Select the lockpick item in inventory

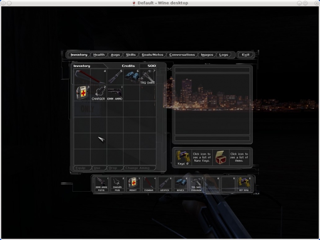tap(115, 76)
